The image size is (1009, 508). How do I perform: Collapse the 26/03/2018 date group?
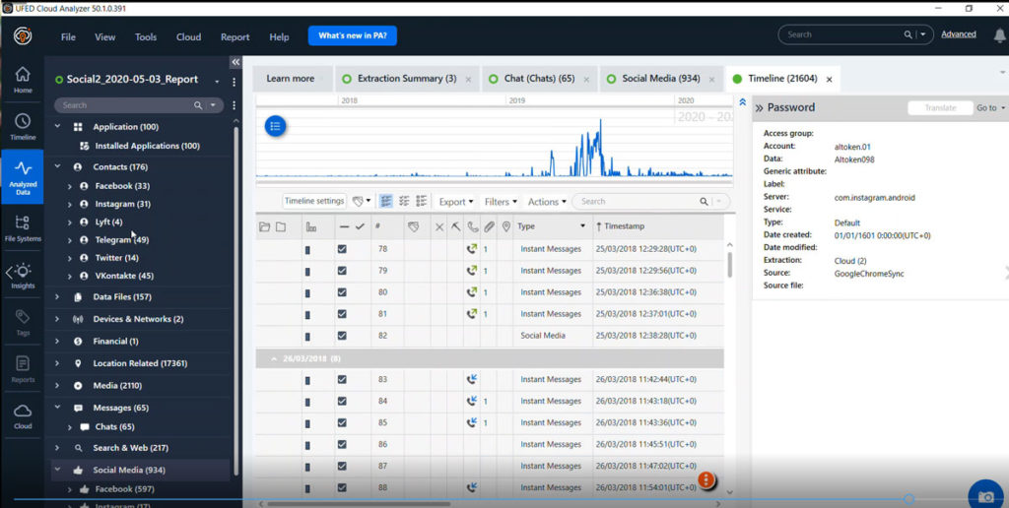(x=274, y=358)
